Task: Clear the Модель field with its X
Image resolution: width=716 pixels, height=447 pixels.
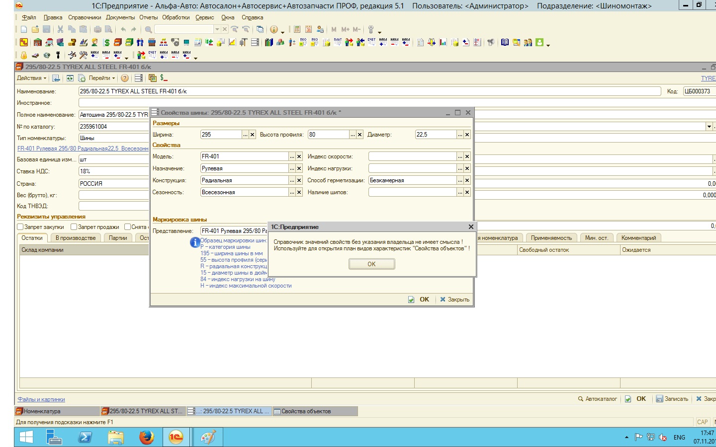Action: click(x=299, y=156)
